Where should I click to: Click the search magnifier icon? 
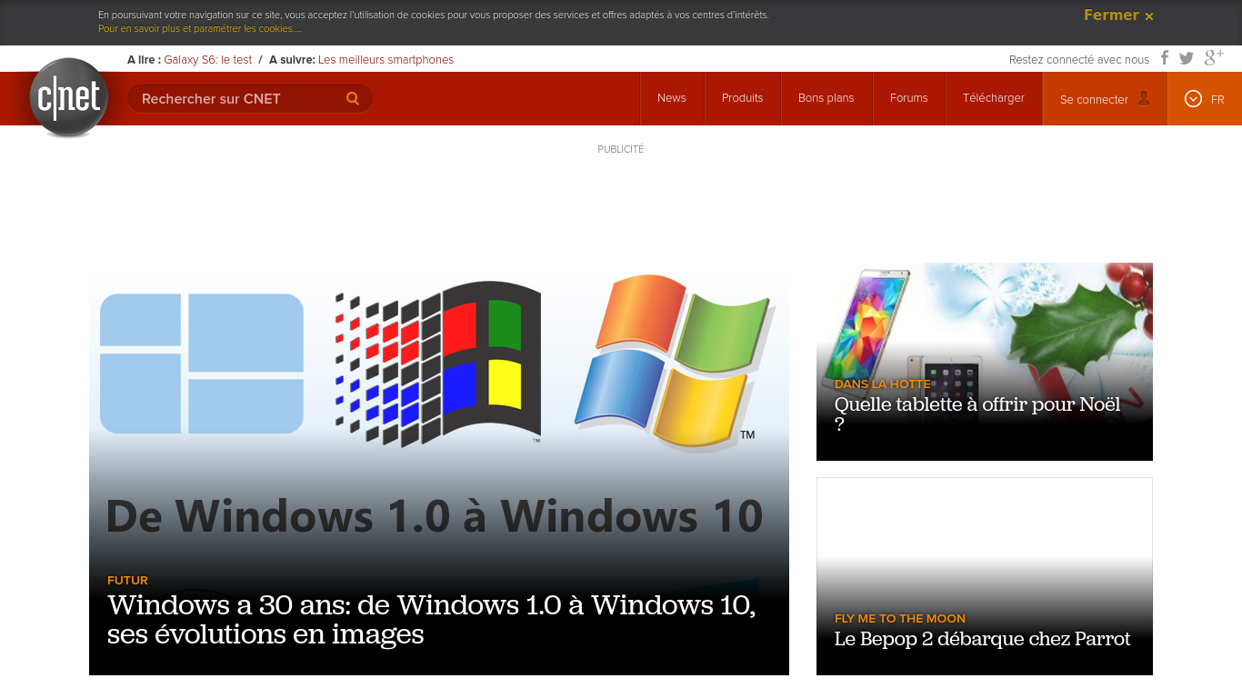tap(352, 98)
